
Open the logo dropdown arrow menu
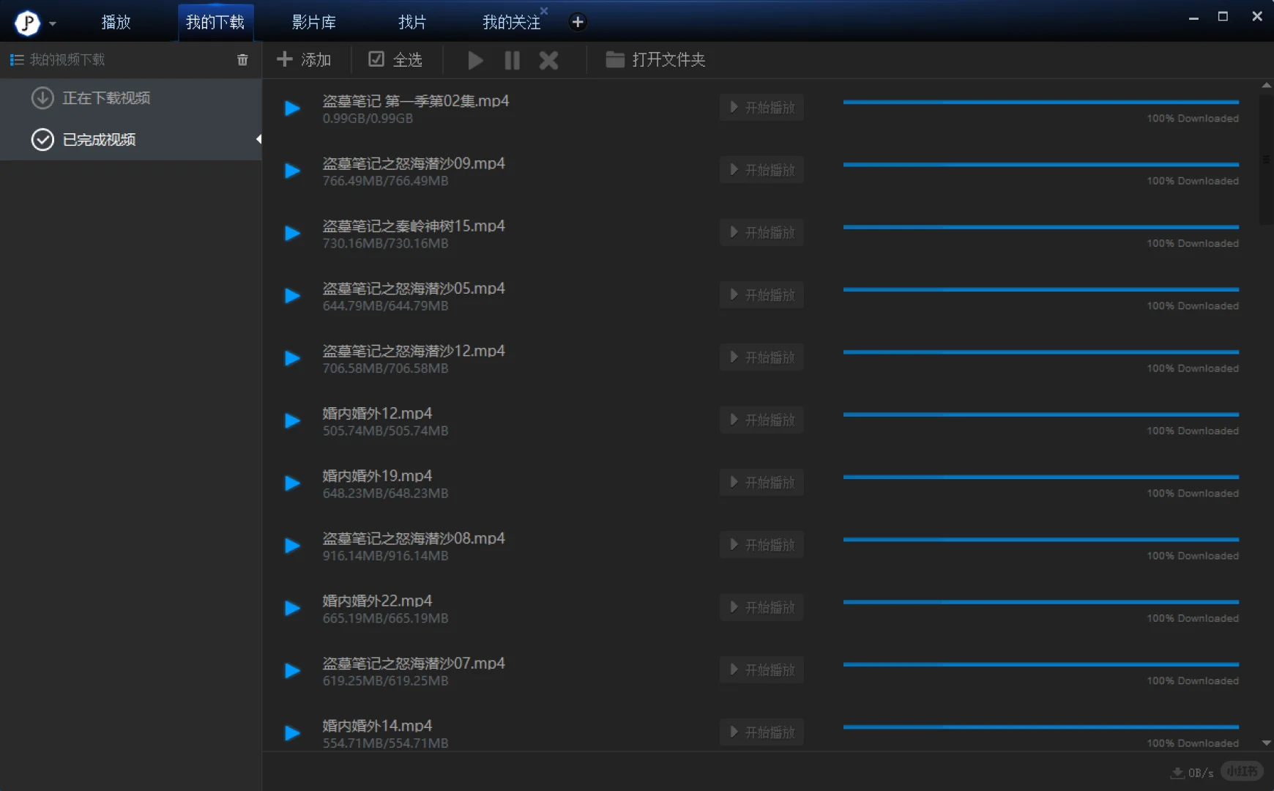pos(53,23)
